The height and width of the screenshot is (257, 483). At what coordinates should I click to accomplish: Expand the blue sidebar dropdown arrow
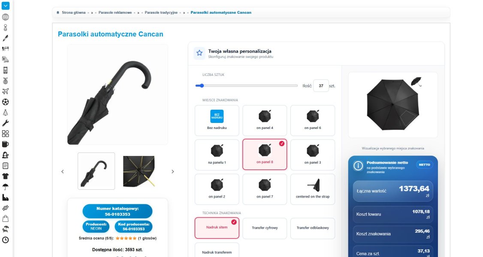coord(5,6)
